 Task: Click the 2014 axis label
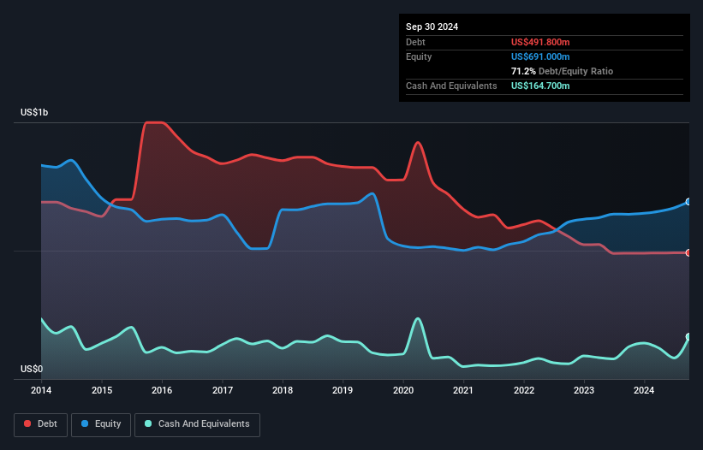point(41,390)
